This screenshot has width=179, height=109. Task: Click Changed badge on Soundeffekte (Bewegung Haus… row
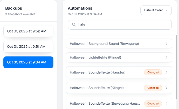(153, 104)
